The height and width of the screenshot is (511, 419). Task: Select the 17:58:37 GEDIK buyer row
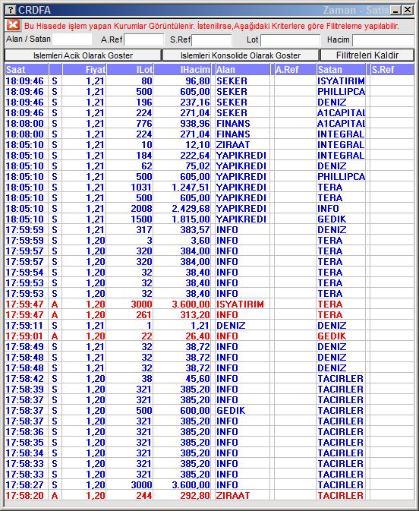(209, 411)
